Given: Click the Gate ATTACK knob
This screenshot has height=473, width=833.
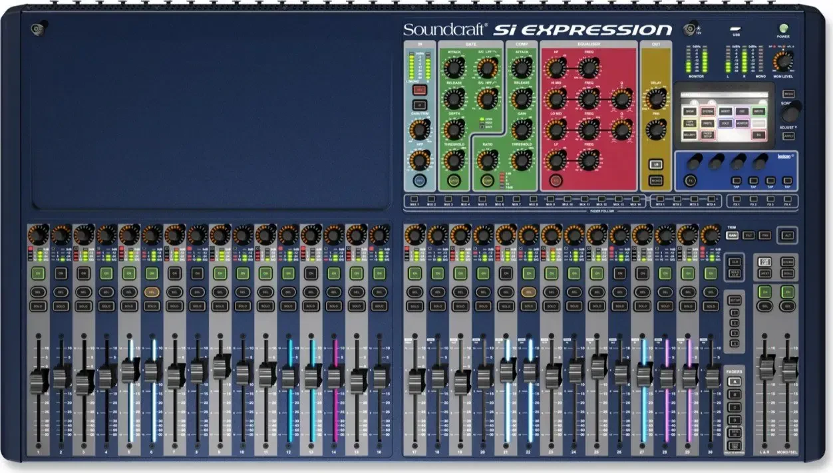Looking at the screenshot, I should 453,67.
